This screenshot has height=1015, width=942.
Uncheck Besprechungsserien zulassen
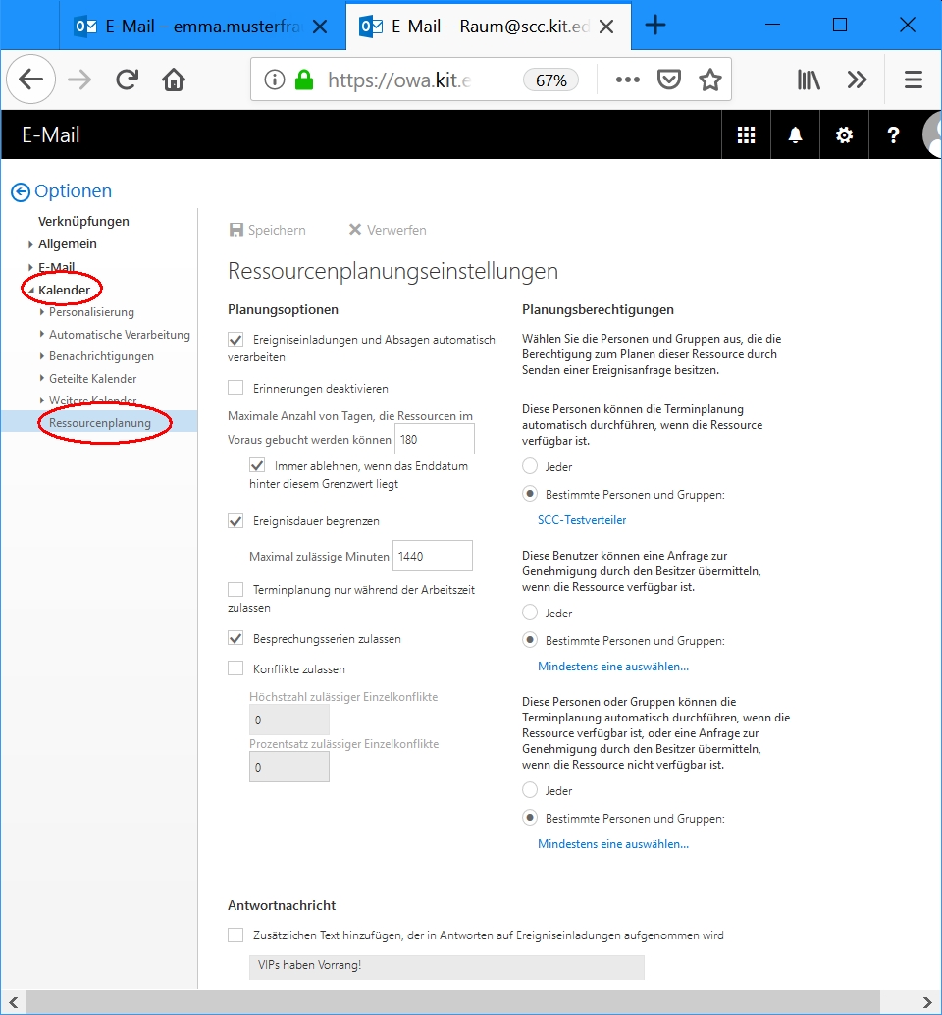coord(235,639)
